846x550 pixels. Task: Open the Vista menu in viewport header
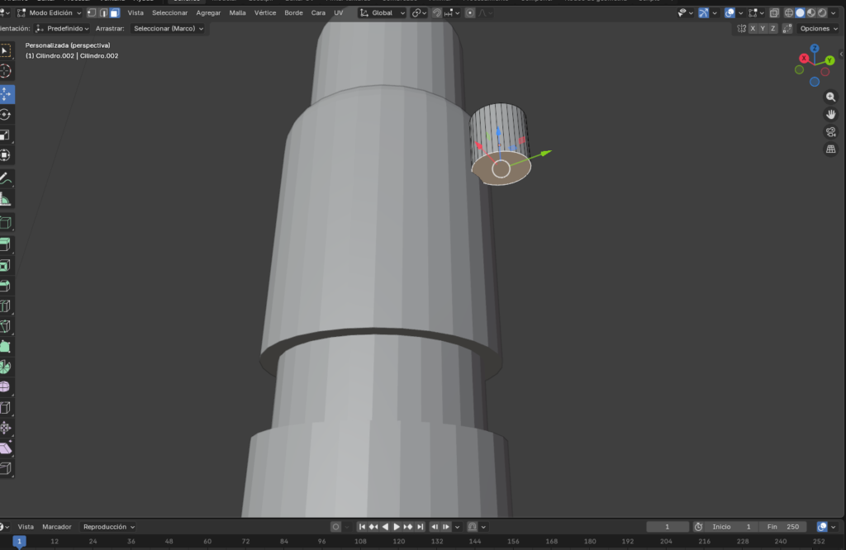coord(135,13)
